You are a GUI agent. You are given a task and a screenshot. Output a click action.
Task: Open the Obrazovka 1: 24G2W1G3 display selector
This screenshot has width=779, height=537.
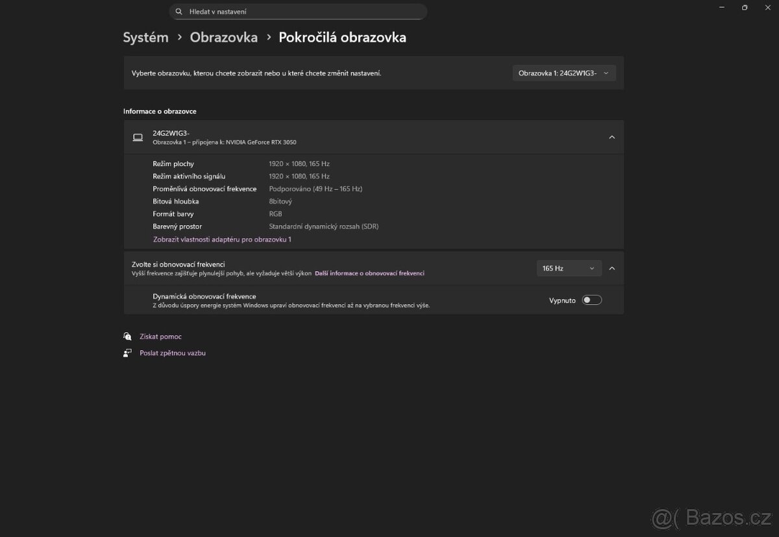pyautogui.click(x=563, y=73)
